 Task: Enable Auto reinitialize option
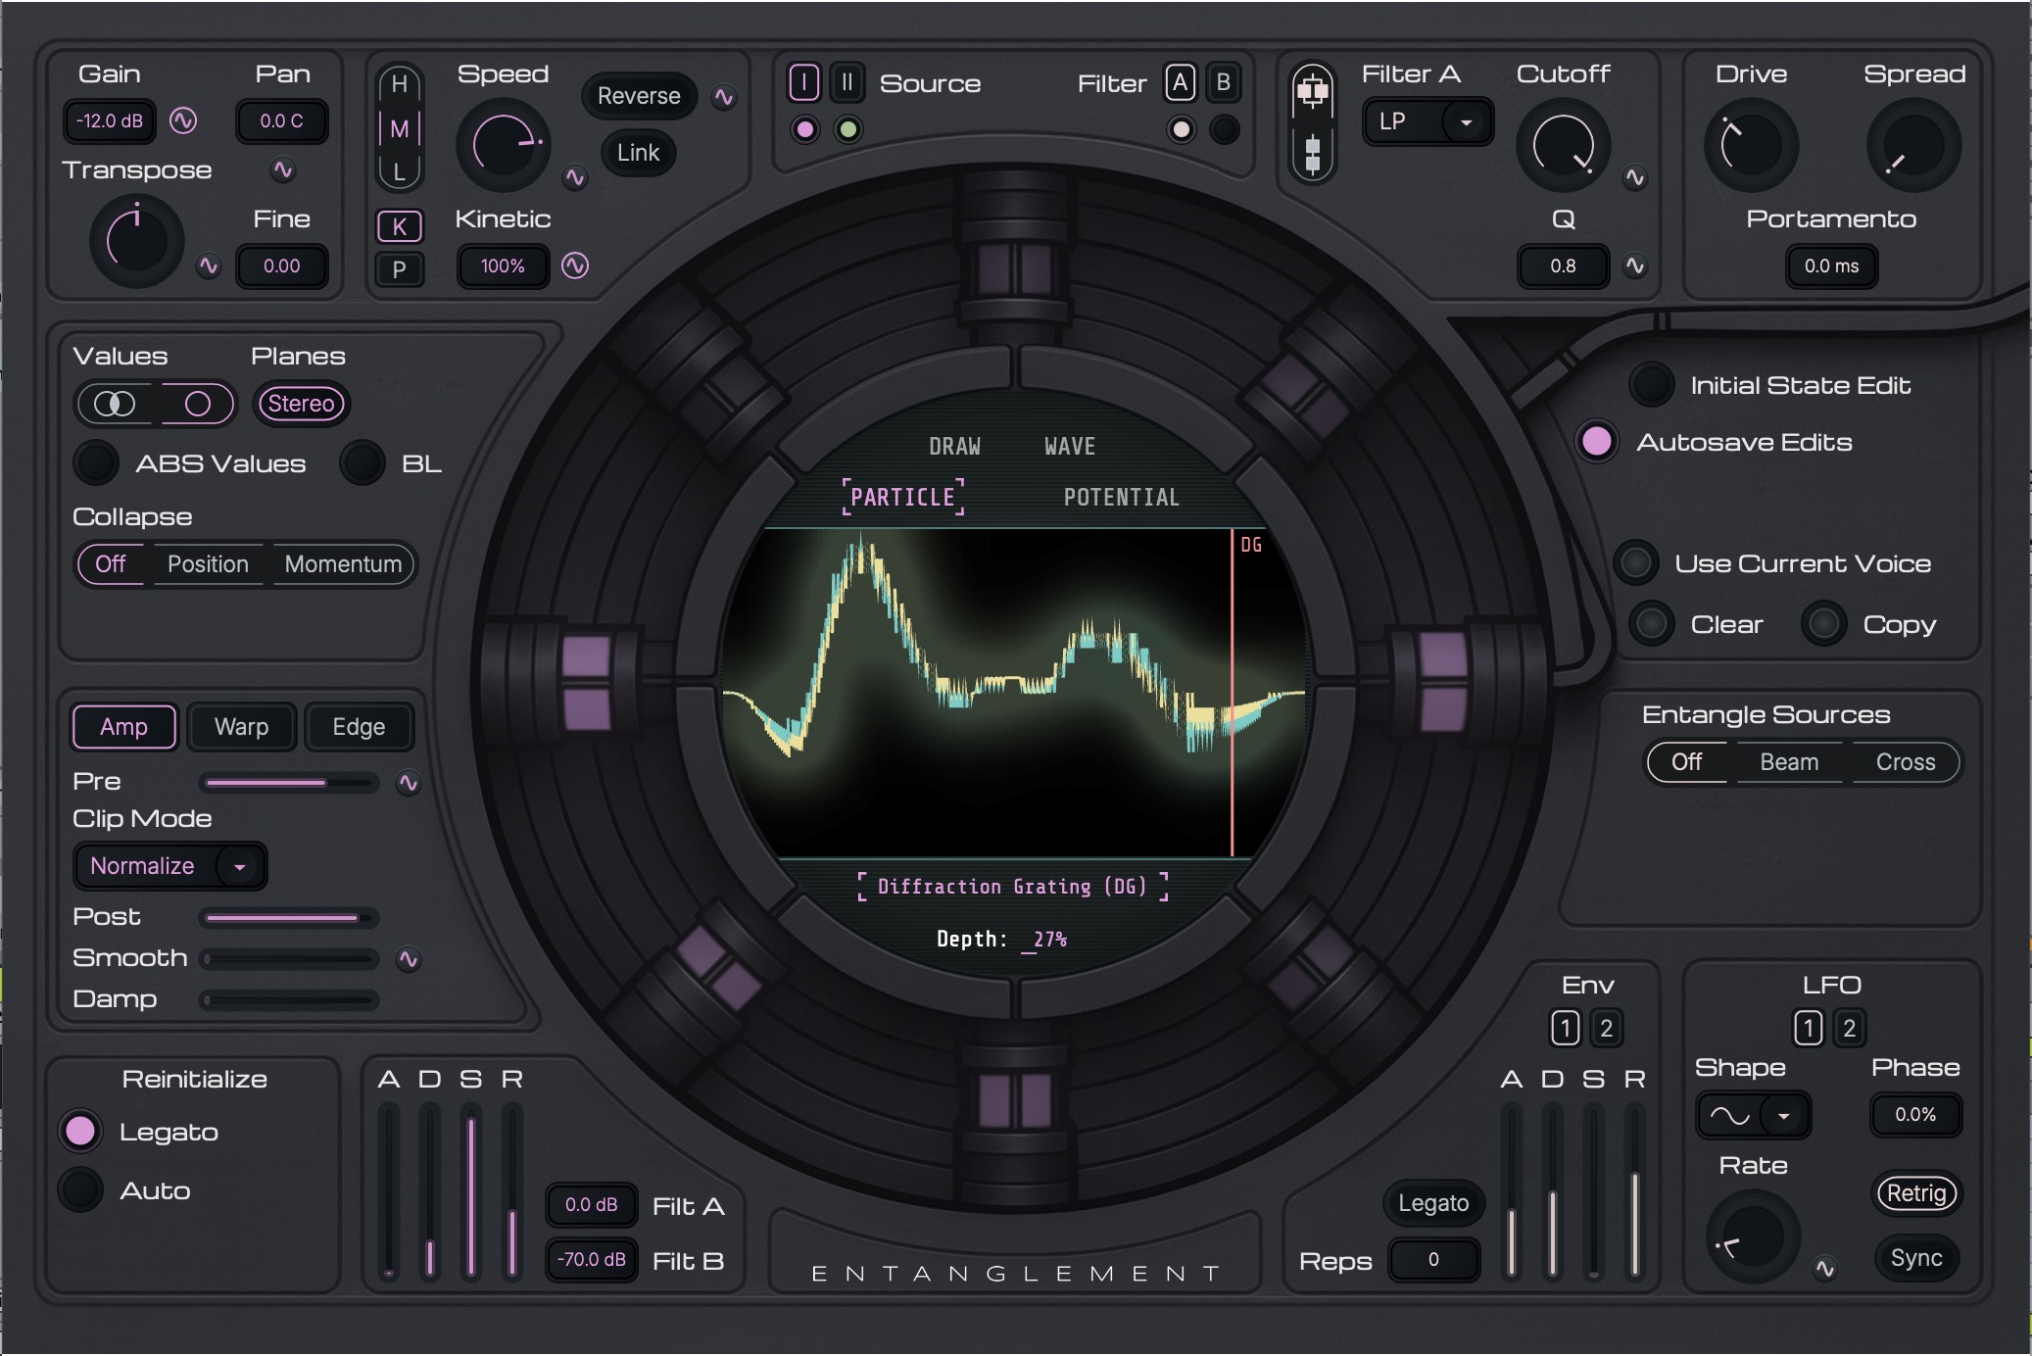80,1190
